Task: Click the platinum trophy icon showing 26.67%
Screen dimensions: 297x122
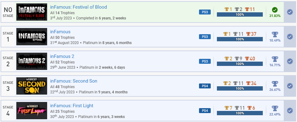Action: (275, 84)
